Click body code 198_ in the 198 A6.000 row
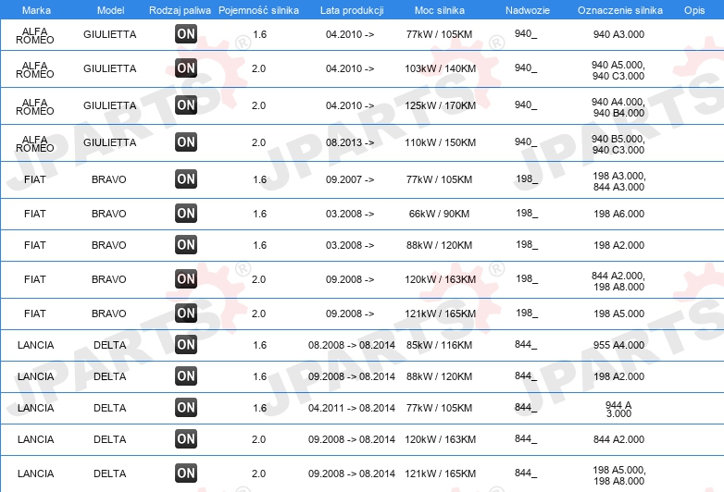Image resolution: width=724 pixels, height=492 pixels. (527, 213)
